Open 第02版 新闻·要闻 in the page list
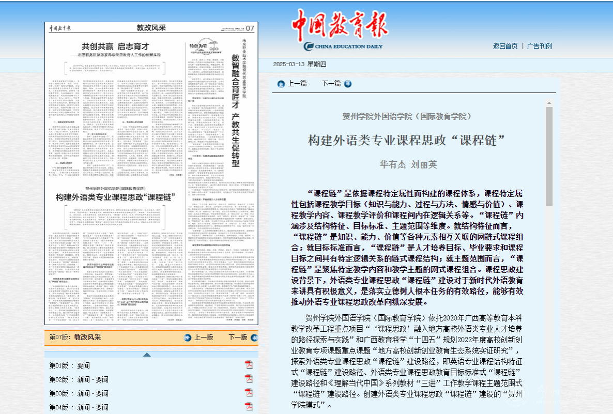This screenshot has height=414, width=613. pyautogui.click(x=79, y=379)
